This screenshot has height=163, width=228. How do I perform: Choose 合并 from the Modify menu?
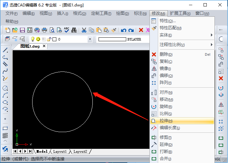(x=182, y=159)
